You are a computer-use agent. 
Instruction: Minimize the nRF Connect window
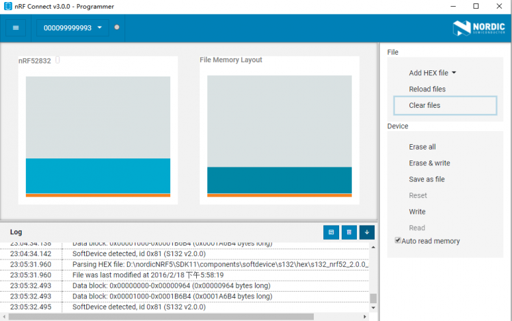click(x=453, y=6)
